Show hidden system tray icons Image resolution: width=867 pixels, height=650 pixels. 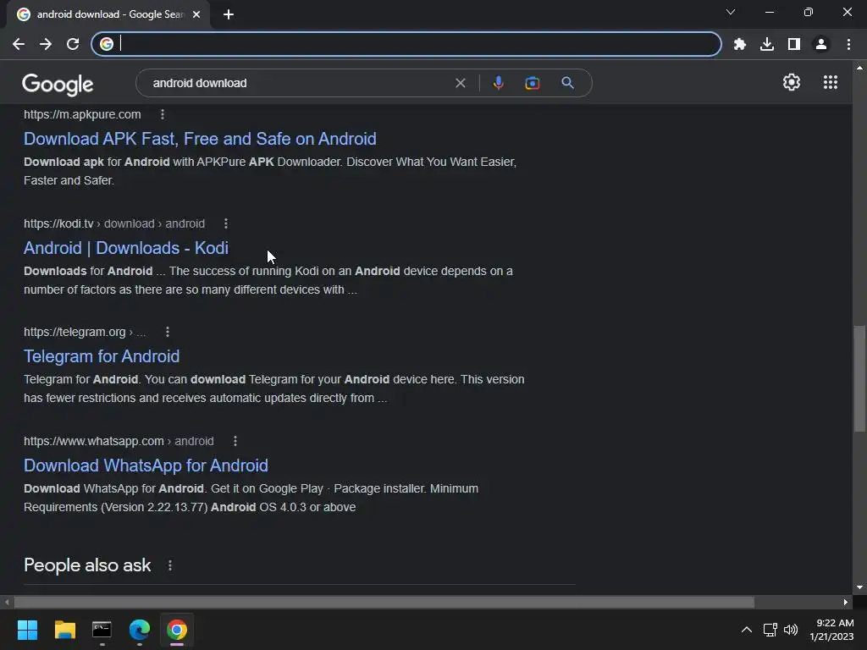(747, 630)
